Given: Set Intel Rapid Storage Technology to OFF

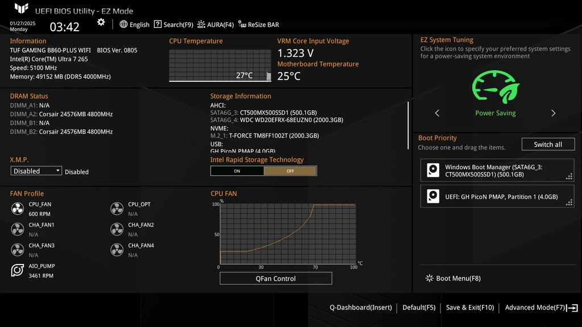Looking at the screenshot, I should point(290,171).
